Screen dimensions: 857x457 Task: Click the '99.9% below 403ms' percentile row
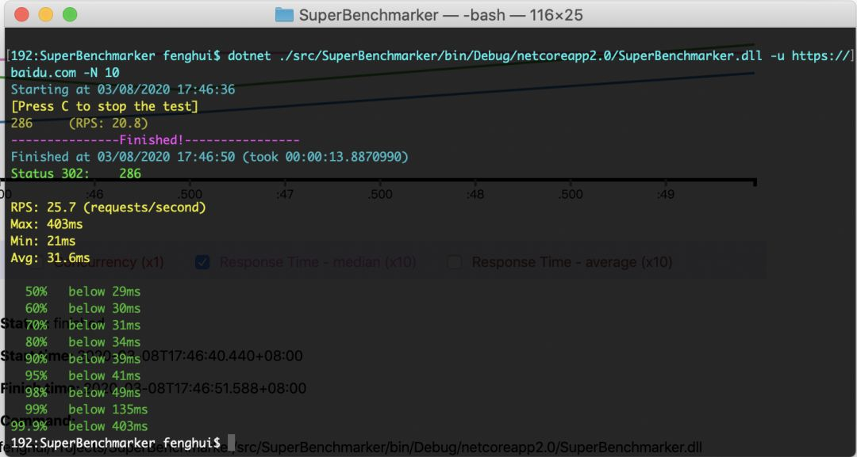(79, 426)
